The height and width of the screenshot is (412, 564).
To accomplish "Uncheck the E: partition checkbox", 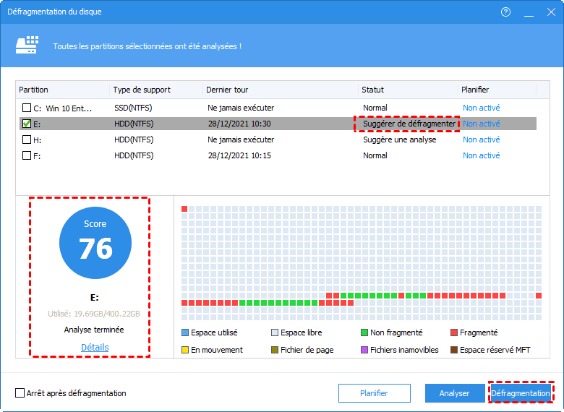I will pos(27,124).
